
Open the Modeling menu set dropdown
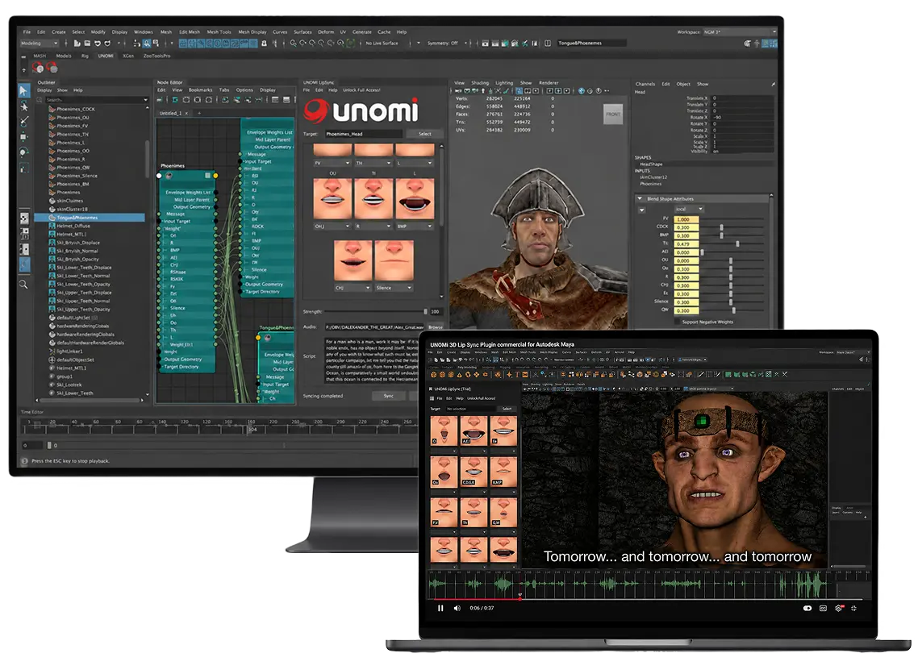coord(40,44)
